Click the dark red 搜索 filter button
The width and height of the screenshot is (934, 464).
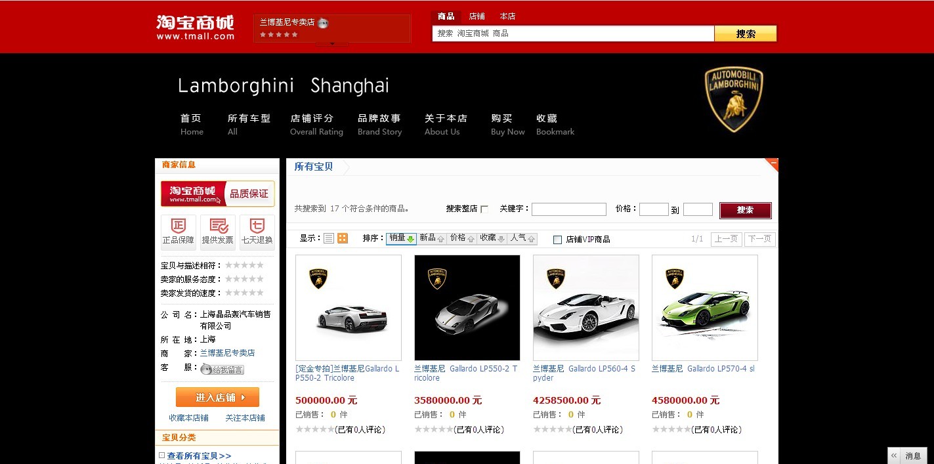(x=745, y=210)
